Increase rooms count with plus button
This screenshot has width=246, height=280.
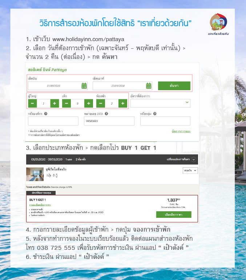123,103
